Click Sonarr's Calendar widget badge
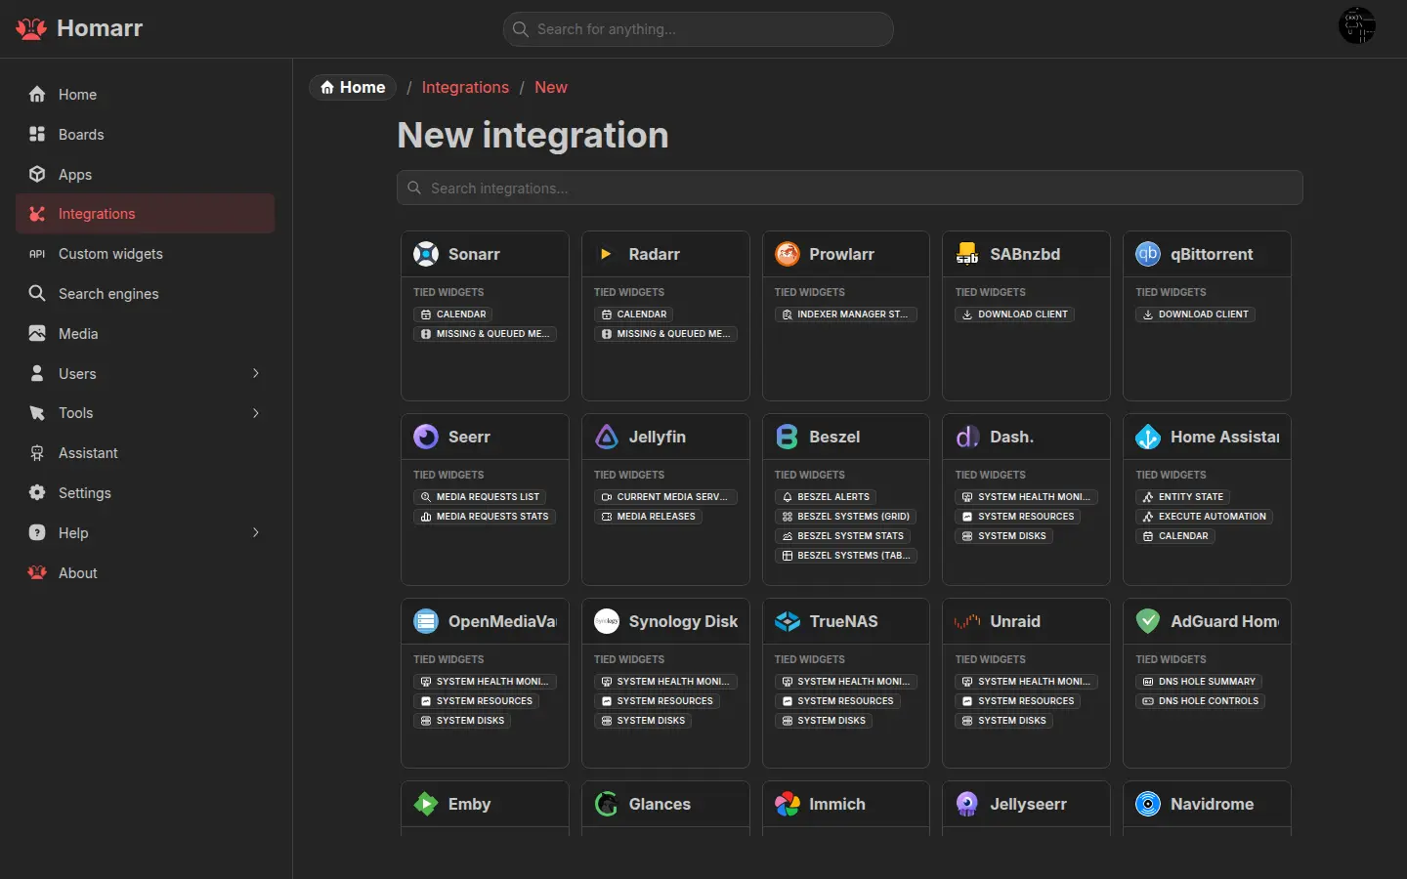This screenshot has width=1407, height=879. (453, 314)
